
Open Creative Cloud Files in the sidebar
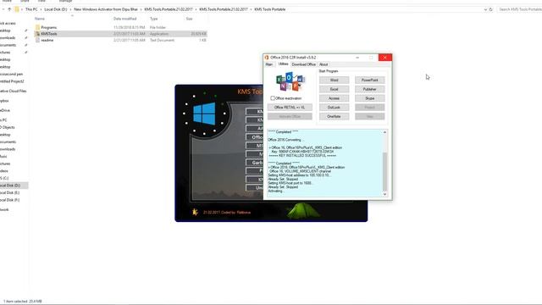(x=14, y=91)
